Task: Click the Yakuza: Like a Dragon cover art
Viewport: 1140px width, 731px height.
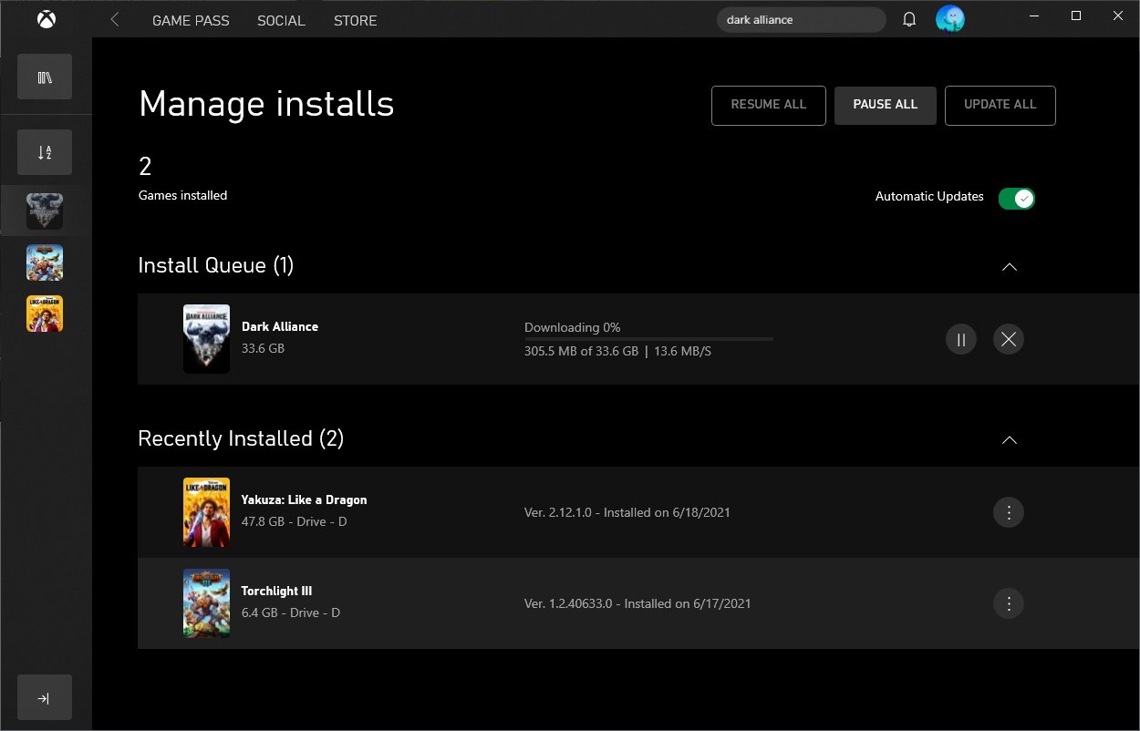Action: [206, 512]
